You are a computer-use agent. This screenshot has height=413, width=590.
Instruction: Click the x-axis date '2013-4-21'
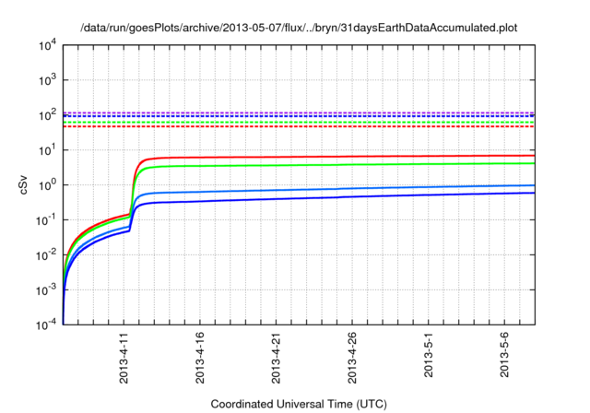[276, 358]
